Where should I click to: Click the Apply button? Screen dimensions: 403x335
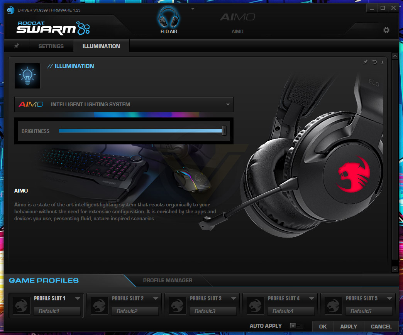[x=349, y=326]
